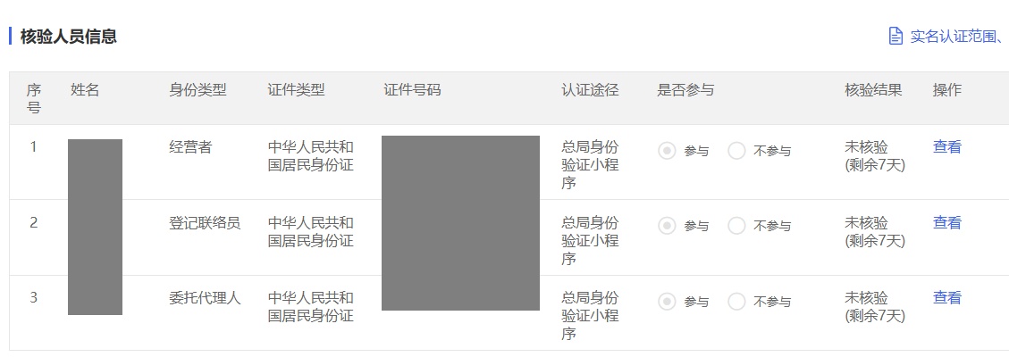Click the 证件号码 column header

(x=412, y=90)
